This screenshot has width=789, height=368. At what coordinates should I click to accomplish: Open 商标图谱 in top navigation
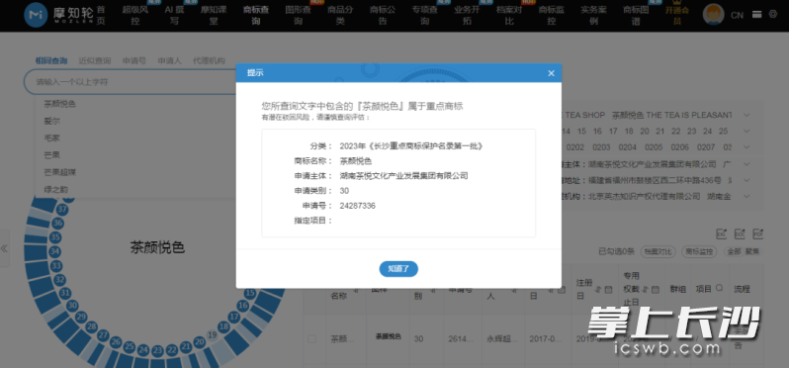tap(637, 15)
